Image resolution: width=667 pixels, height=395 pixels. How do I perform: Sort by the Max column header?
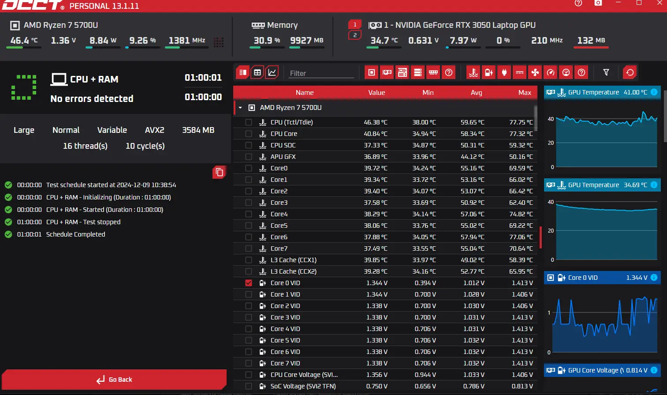(525, 92)
